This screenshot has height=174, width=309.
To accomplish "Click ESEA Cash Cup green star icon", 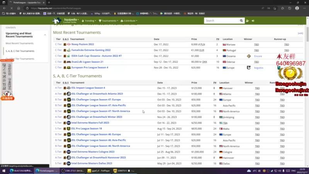I will [69, 56].
